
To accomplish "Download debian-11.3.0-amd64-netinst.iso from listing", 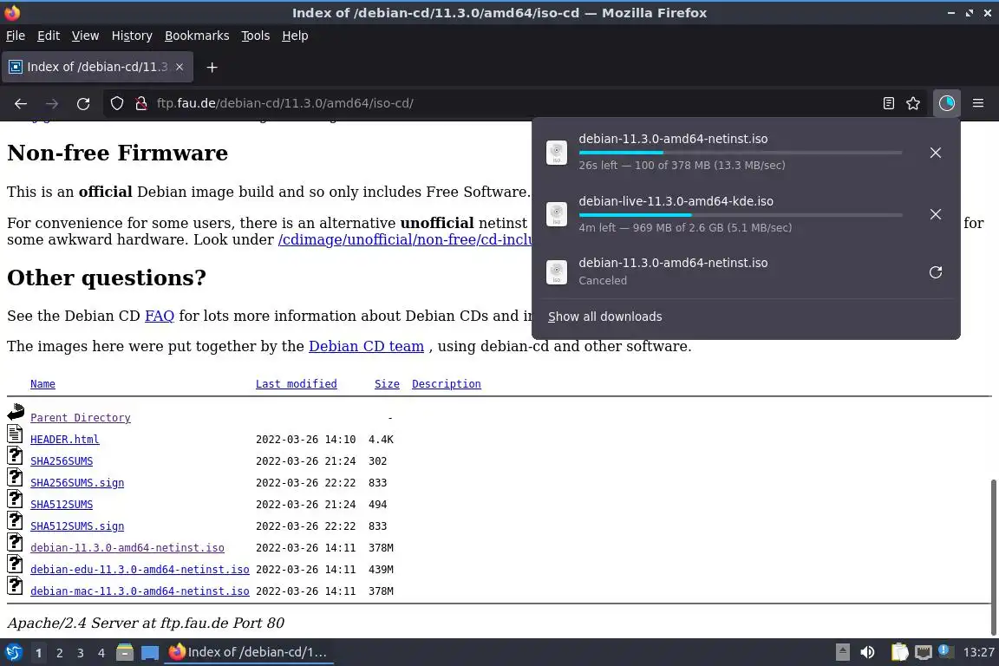I will click(127, 547).
